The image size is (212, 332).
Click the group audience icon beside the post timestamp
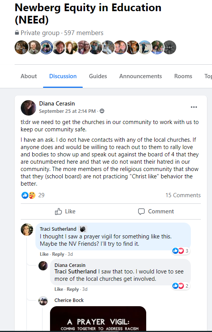102,111
